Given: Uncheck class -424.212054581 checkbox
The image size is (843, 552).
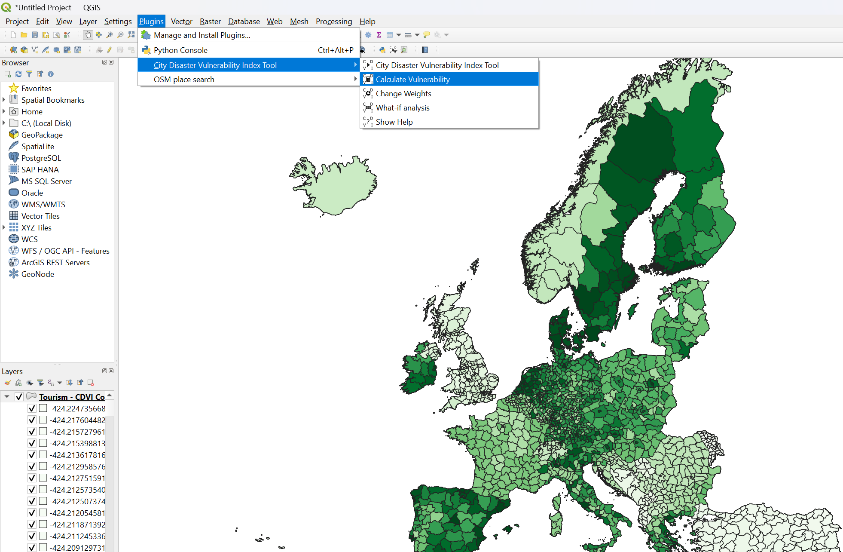Looking at the screenshot, I should pyautogui.click(x=32, y=513).
